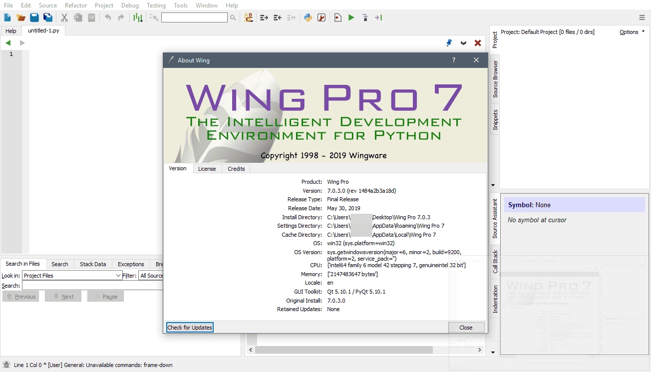The image size is (651, 372).
Task: Click upper right-panel scroll-down arrow below Snippets tab
Action: point(493,185)
